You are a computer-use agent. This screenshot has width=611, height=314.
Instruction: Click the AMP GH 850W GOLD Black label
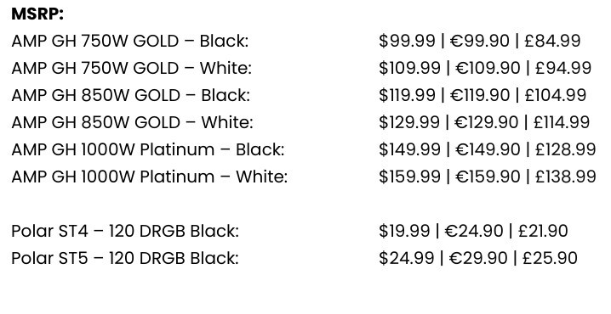point(130,95)
